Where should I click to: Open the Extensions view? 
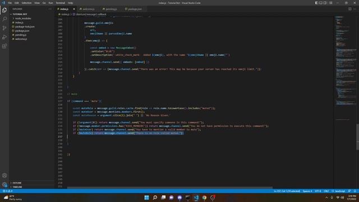coord(4,46)
